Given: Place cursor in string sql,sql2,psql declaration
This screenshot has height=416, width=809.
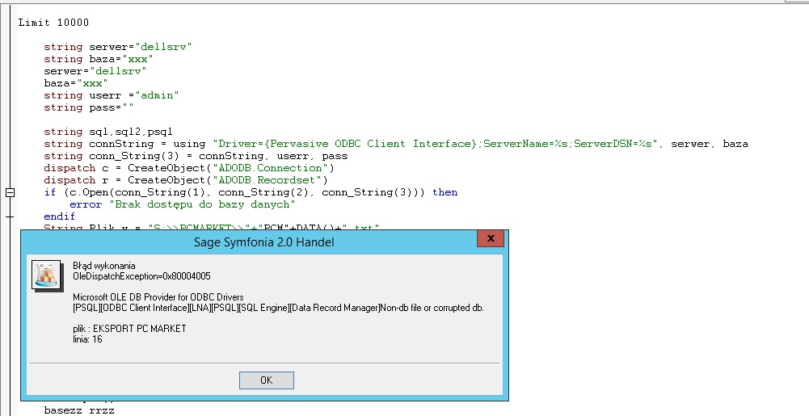Looking at the screenshot, I should click(114, 132).
